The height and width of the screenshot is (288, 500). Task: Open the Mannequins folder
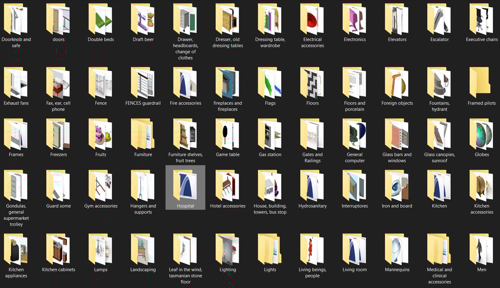tap(397, 249)
